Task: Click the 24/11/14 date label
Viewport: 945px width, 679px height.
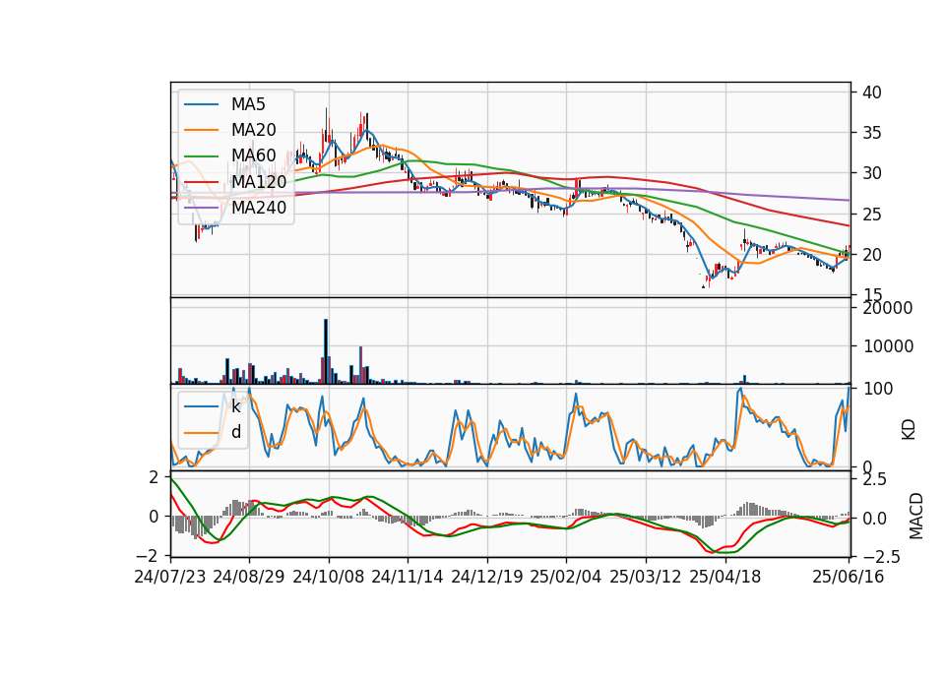Action: pyautogui.click(x=408, y=577)
